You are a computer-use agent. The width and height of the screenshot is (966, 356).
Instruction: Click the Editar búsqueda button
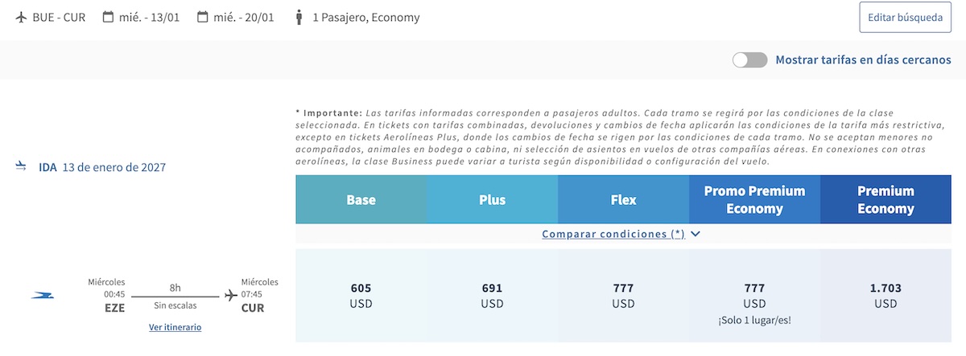[x=906, y=17]
